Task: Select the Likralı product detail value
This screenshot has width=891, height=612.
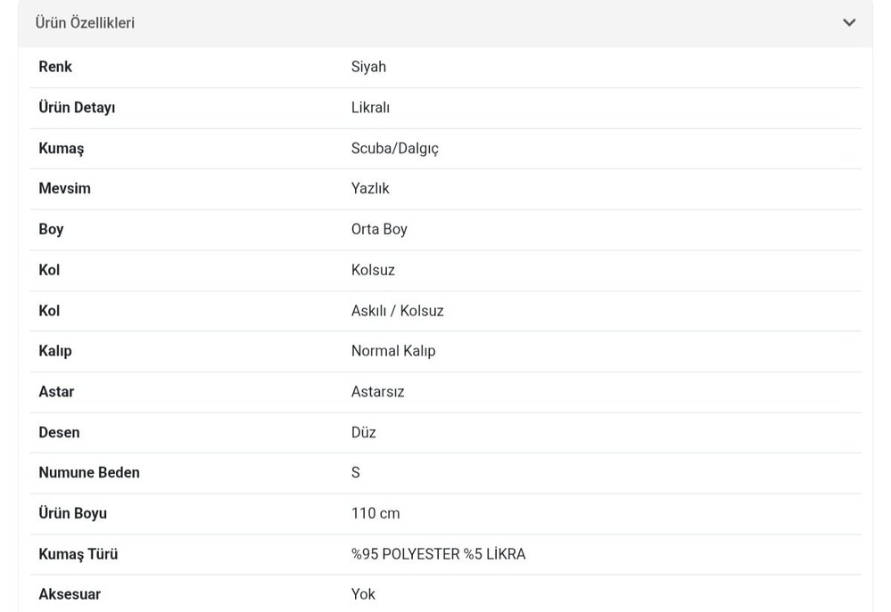Action: point(371,107)
